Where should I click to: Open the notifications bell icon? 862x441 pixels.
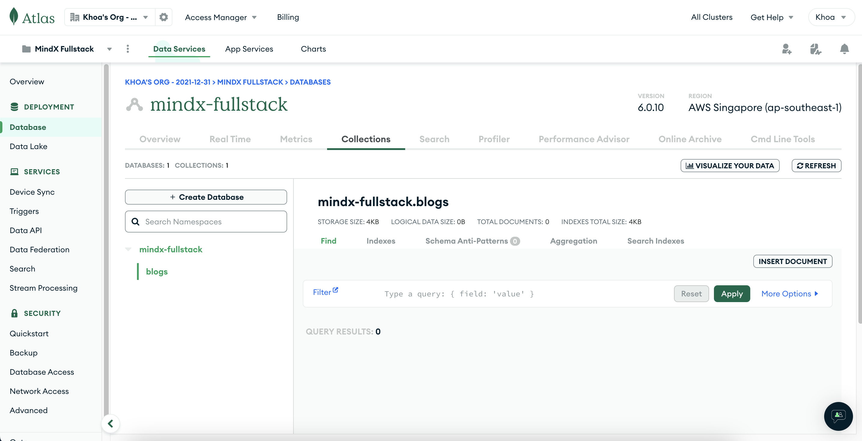pyautogui.click(x=844, y=49)
